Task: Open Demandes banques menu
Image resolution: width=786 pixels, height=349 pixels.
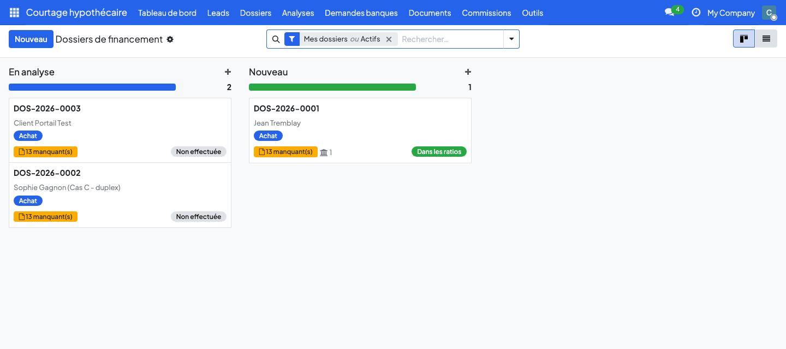Action: click(361, 13)
